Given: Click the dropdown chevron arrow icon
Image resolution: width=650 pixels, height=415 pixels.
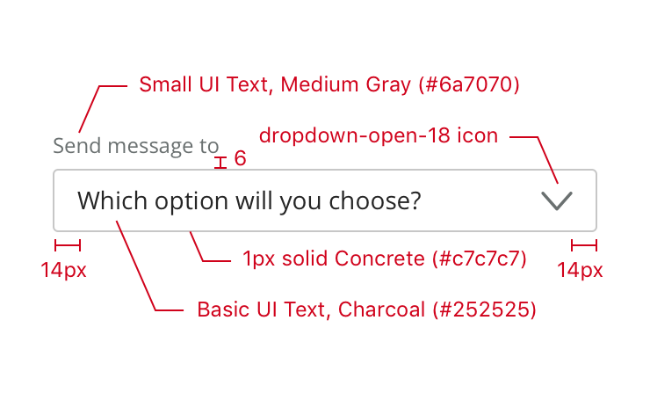Looking at the screenshot, I should (558, 200).
